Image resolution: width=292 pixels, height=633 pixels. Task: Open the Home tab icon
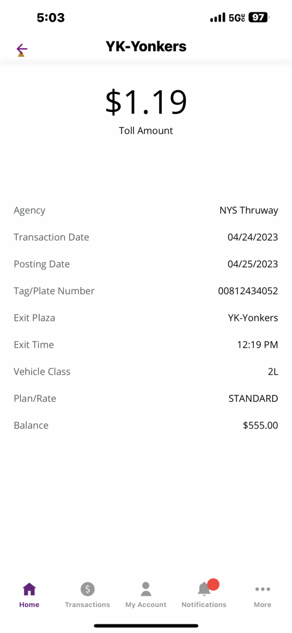pos(29,589)
